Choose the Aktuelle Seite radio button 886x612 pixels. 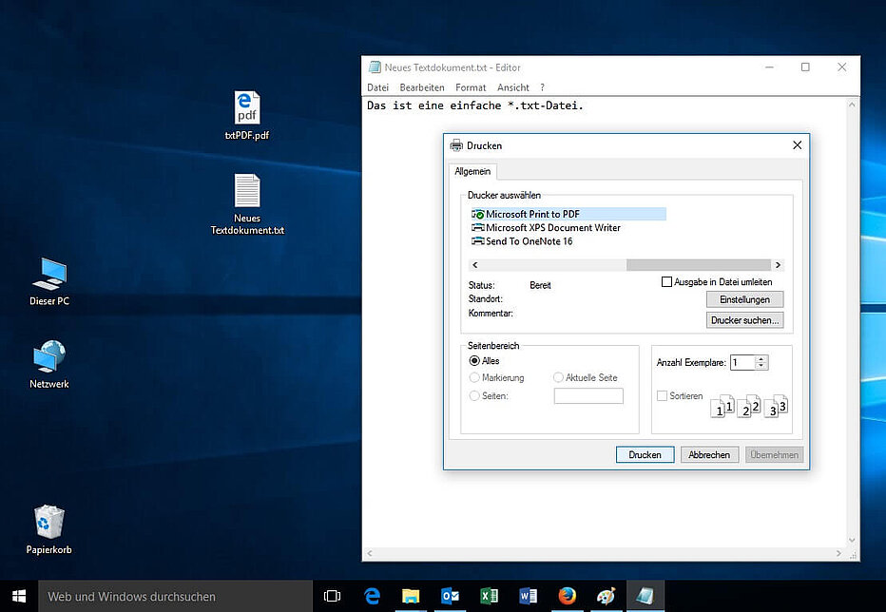pos(558,377)
